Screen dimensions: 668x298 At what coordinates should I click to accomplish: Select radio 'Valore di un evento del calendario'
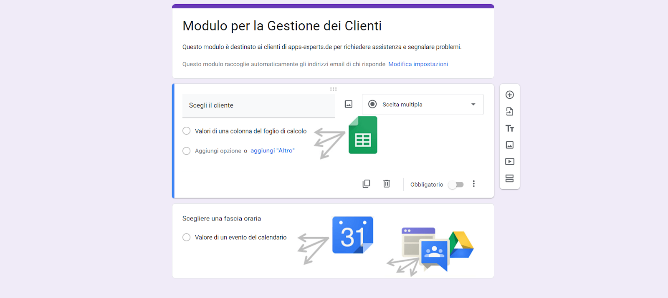(x=187, y=237)
